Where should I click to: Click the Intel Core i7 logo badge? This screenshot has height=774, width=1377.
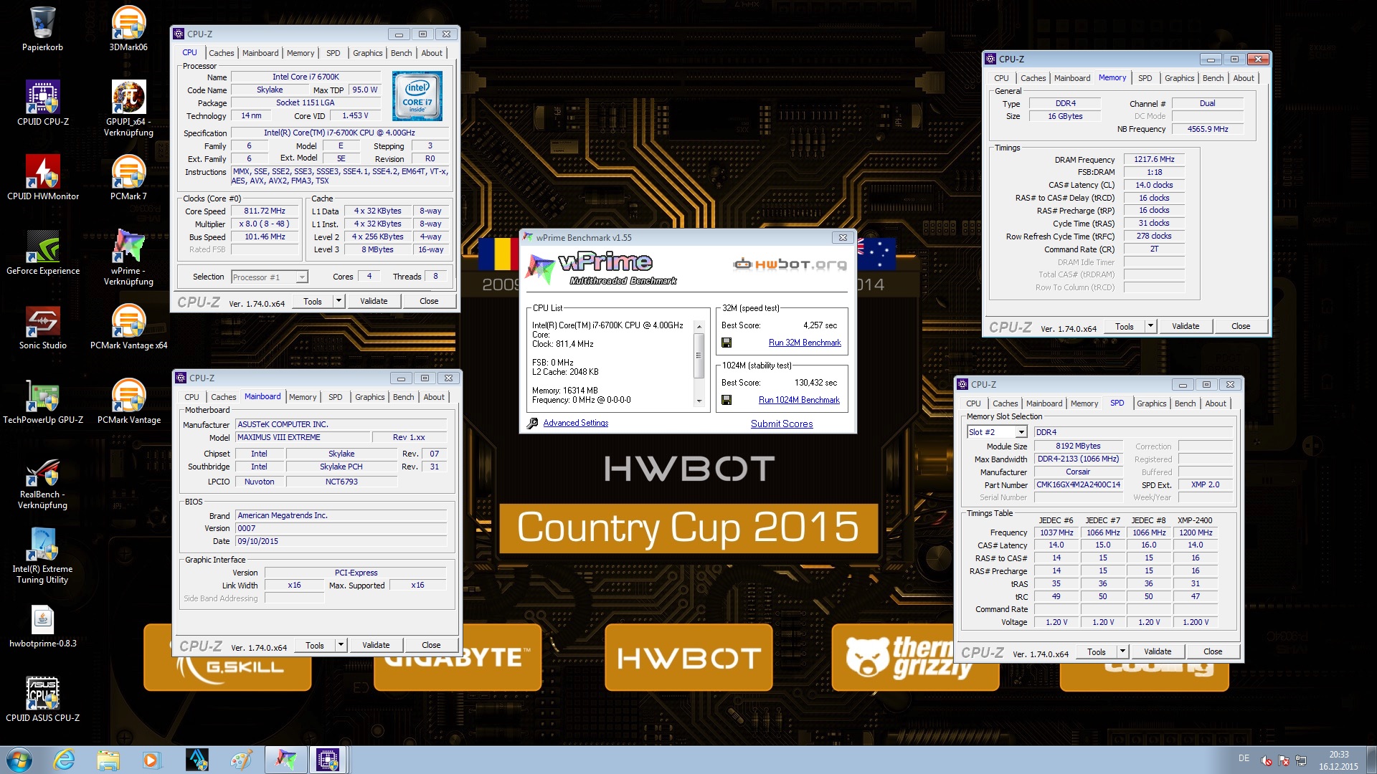417,96
